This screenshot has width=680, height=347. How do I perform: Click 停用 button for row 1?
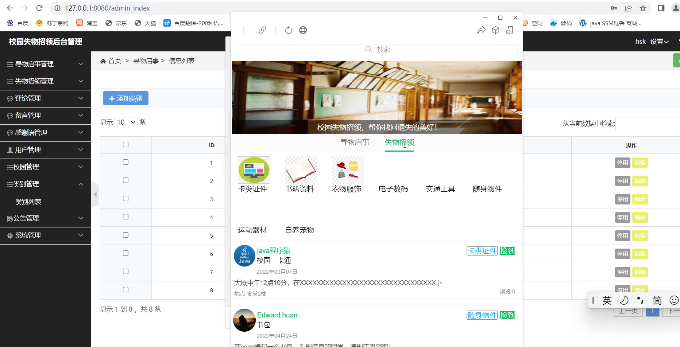(623, 163)
